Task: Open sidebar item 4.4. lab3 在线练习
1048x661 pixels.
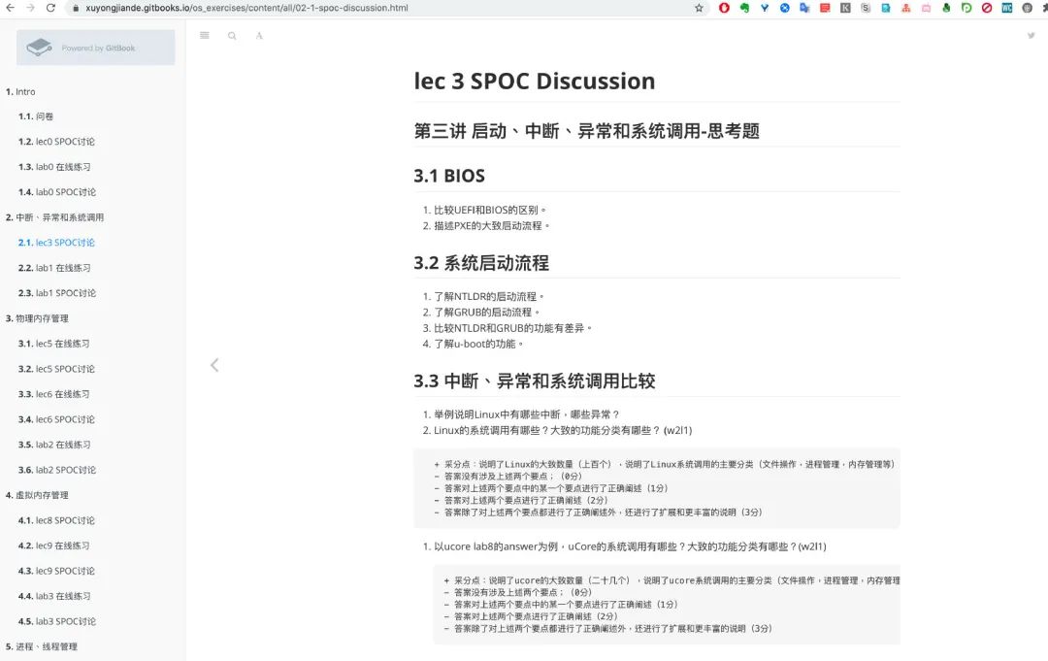Action: (x=54, y=596)
